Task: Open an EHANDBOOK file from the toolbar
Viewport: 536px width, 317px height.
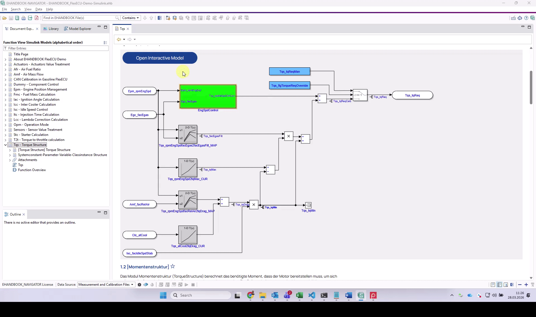Action: click(4, 18)
